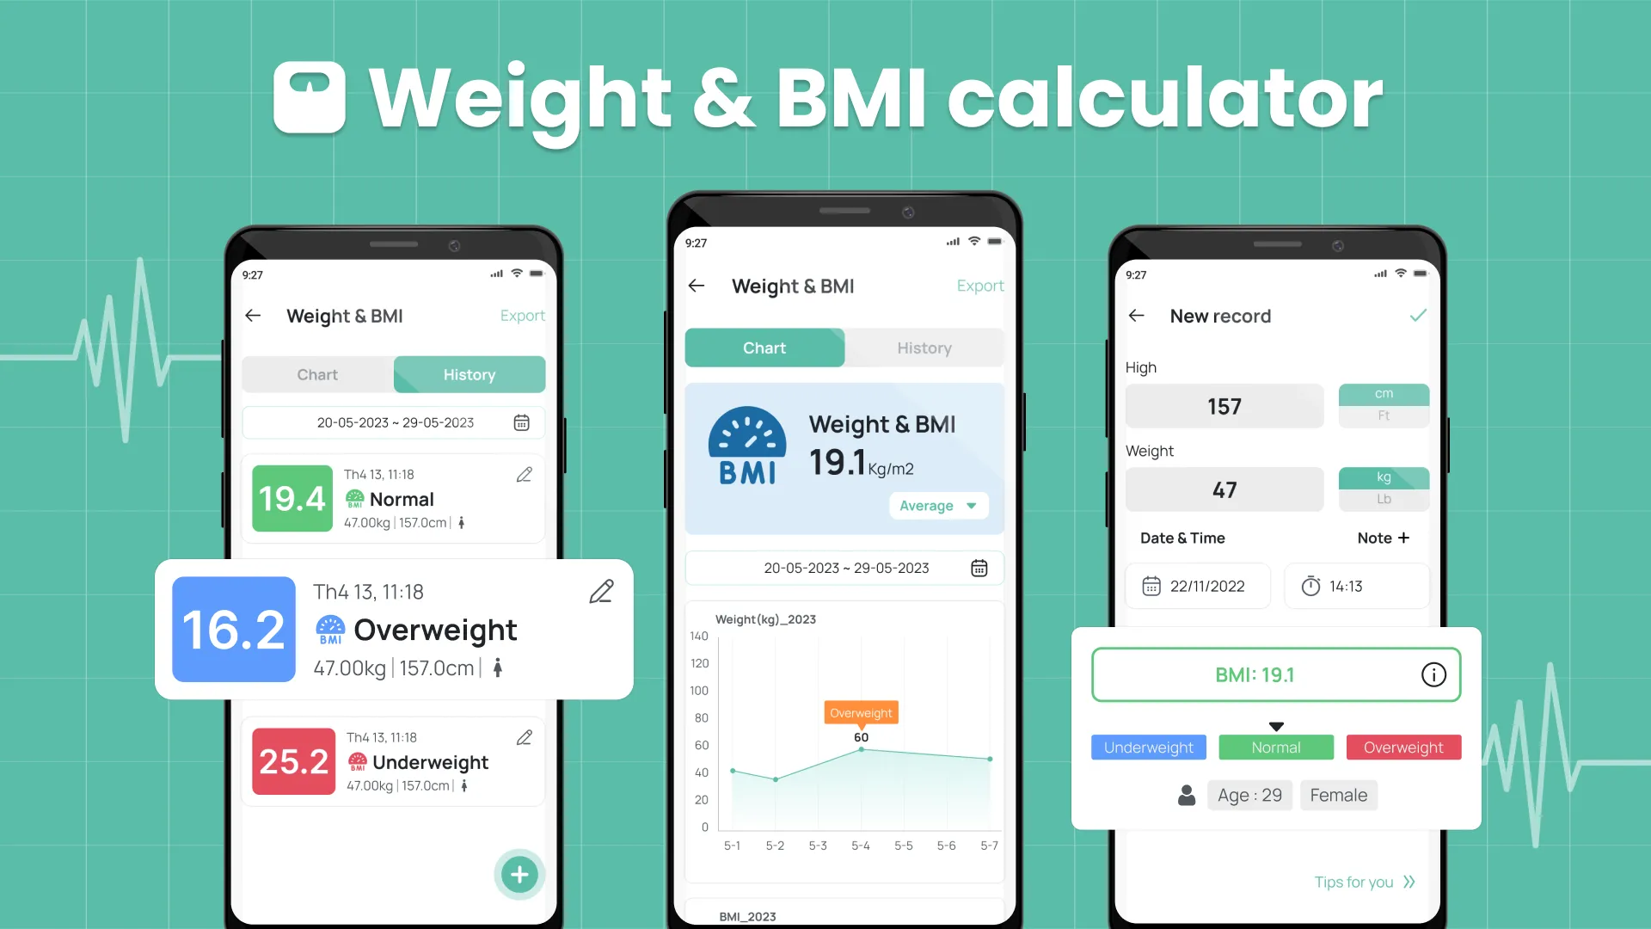Toggle between kg and Lb units for weight
Screen dimensions: 1651x929
pos(1382,499)
